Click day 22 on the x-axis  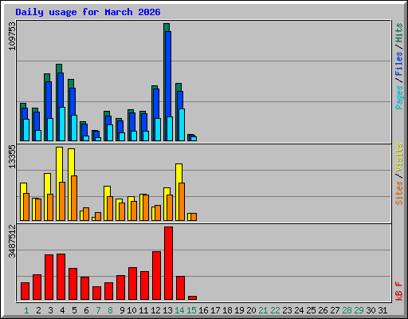click(x=275, y=310)
